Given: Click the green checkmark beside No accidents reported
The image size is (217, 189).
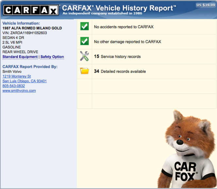Looking at the screenshot, I should (84, 26).
